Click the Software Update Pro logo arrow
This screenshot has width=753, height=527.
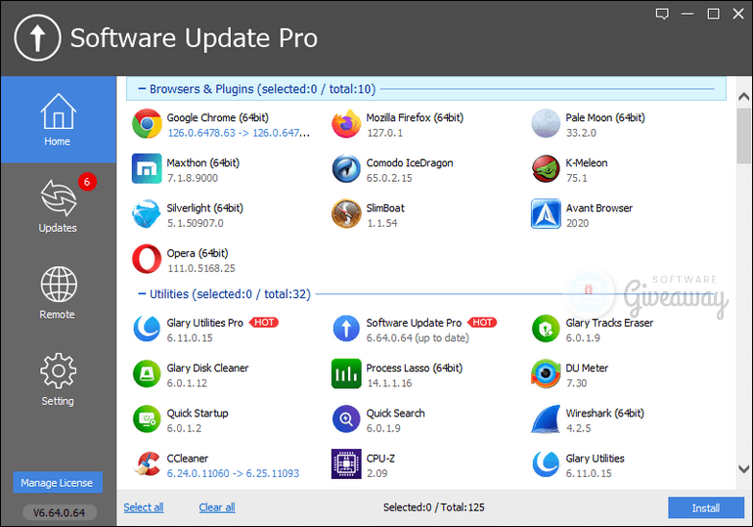[x=37, y=38]
